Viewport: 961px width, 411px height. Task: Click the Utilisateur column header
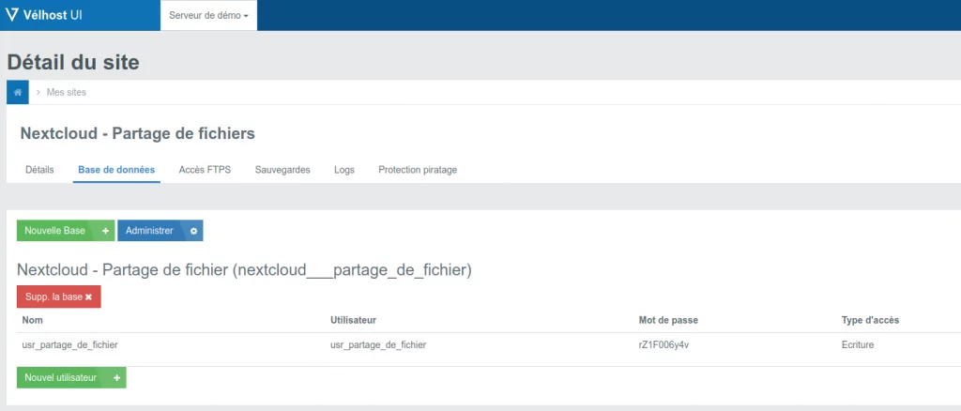pos(353,320)
